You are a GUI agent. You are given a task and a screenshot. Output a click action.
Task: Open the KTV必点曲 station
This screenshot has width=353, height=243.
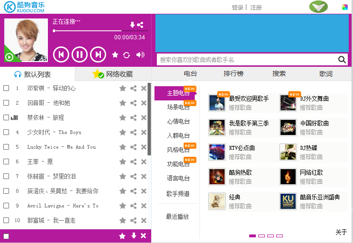click(x=242, y=152)
